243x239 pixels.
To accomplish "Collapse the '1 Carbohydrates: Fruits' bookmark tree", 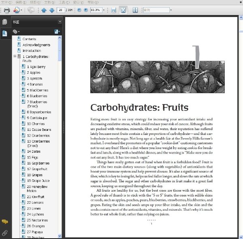I will pos(15,56).
